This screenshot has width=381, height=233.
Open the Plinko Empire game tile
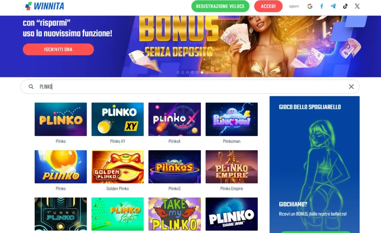(x=231, y=167)
